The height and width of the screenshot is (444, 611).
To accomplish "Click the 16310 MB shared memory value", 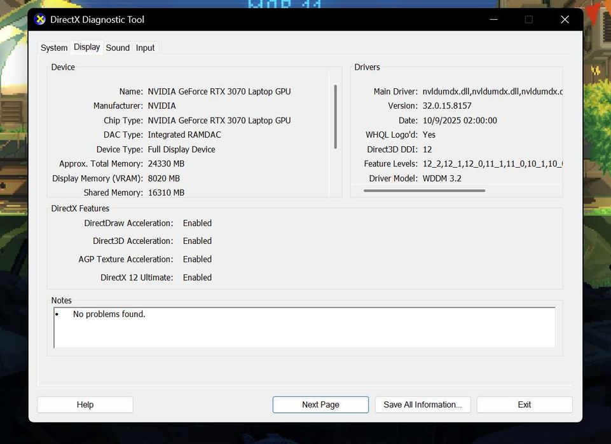I will [166, 192].
